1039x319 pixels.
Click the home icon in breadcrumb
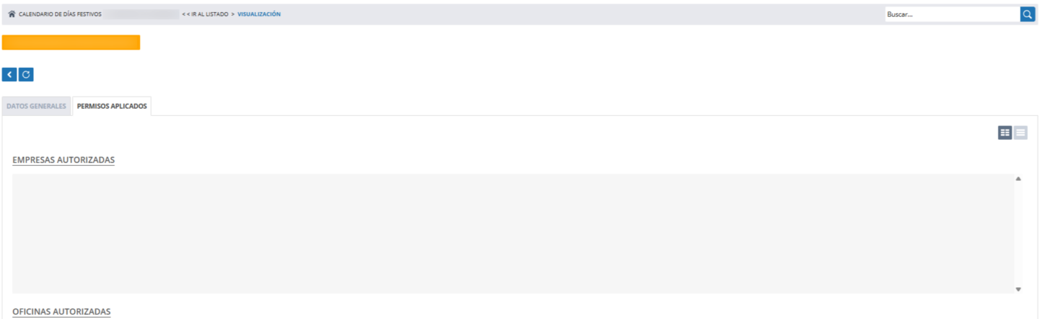(x=12, y=14)
